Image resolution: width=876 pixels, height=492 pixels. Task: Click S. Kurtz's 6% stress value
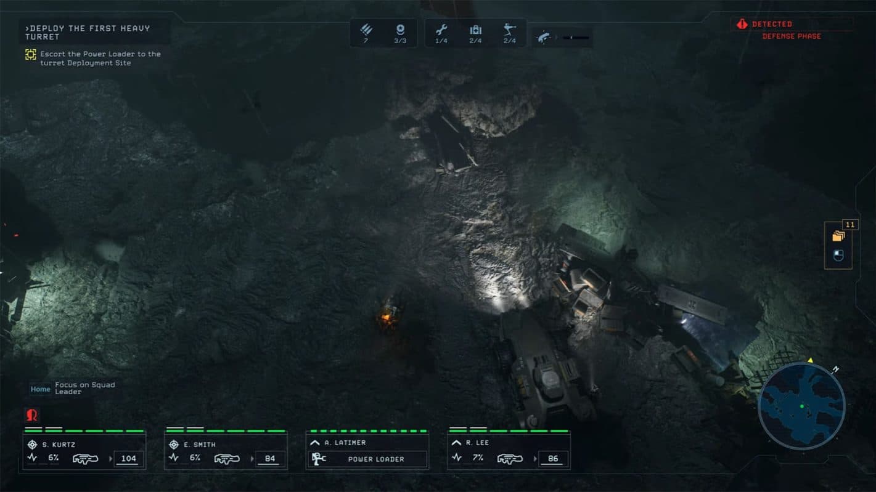[54, 458]
